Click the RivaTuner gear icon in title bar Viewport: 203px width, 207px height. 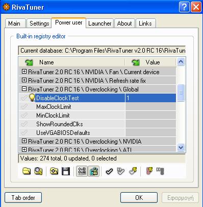coord(6,7)
